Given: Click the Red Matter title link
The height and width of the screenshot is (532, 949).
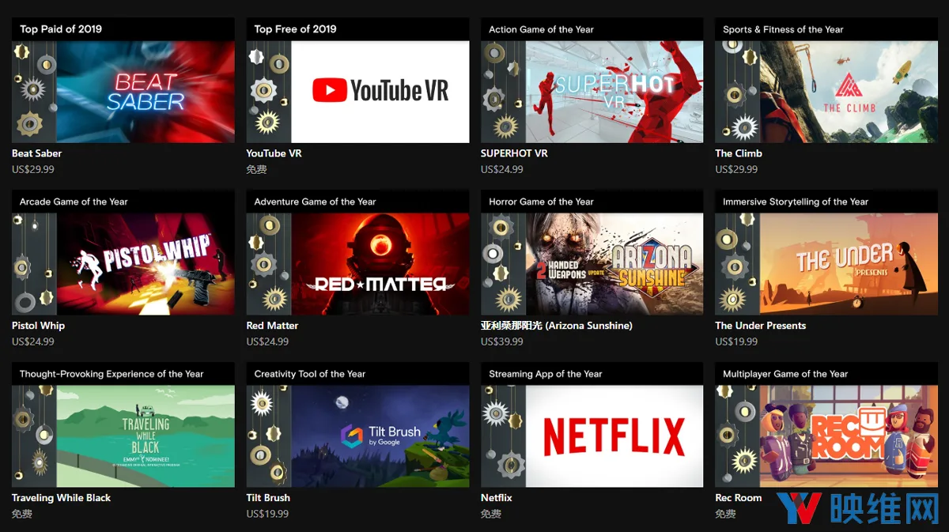Looking at the screenshot, I should click(x=272, y=326).
